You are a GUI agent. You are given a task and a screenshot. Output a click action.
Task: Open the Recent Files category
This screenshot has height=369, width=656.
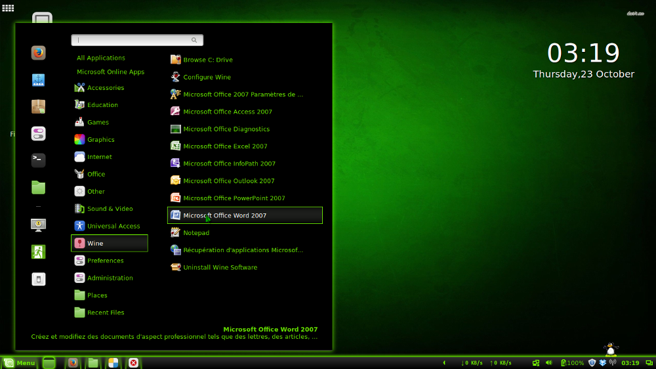coord(109,313)
